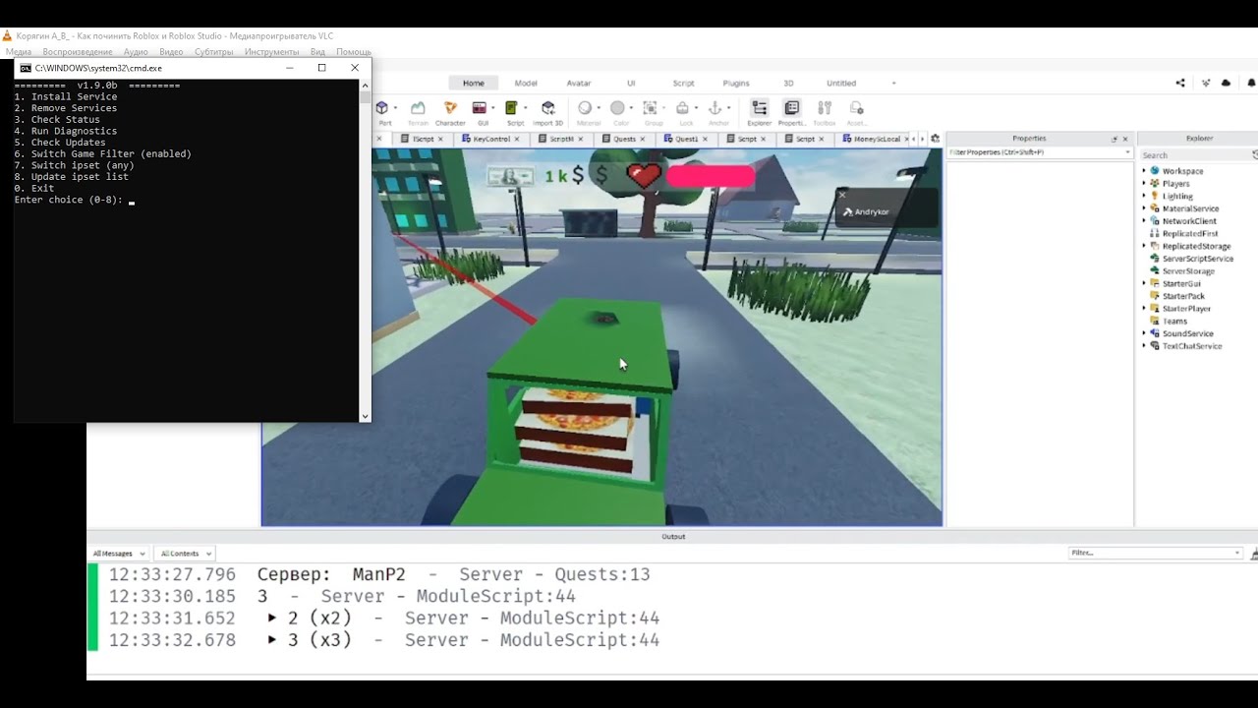Add a new ribbon tab with plus
1258x708 pixels.
893,84
